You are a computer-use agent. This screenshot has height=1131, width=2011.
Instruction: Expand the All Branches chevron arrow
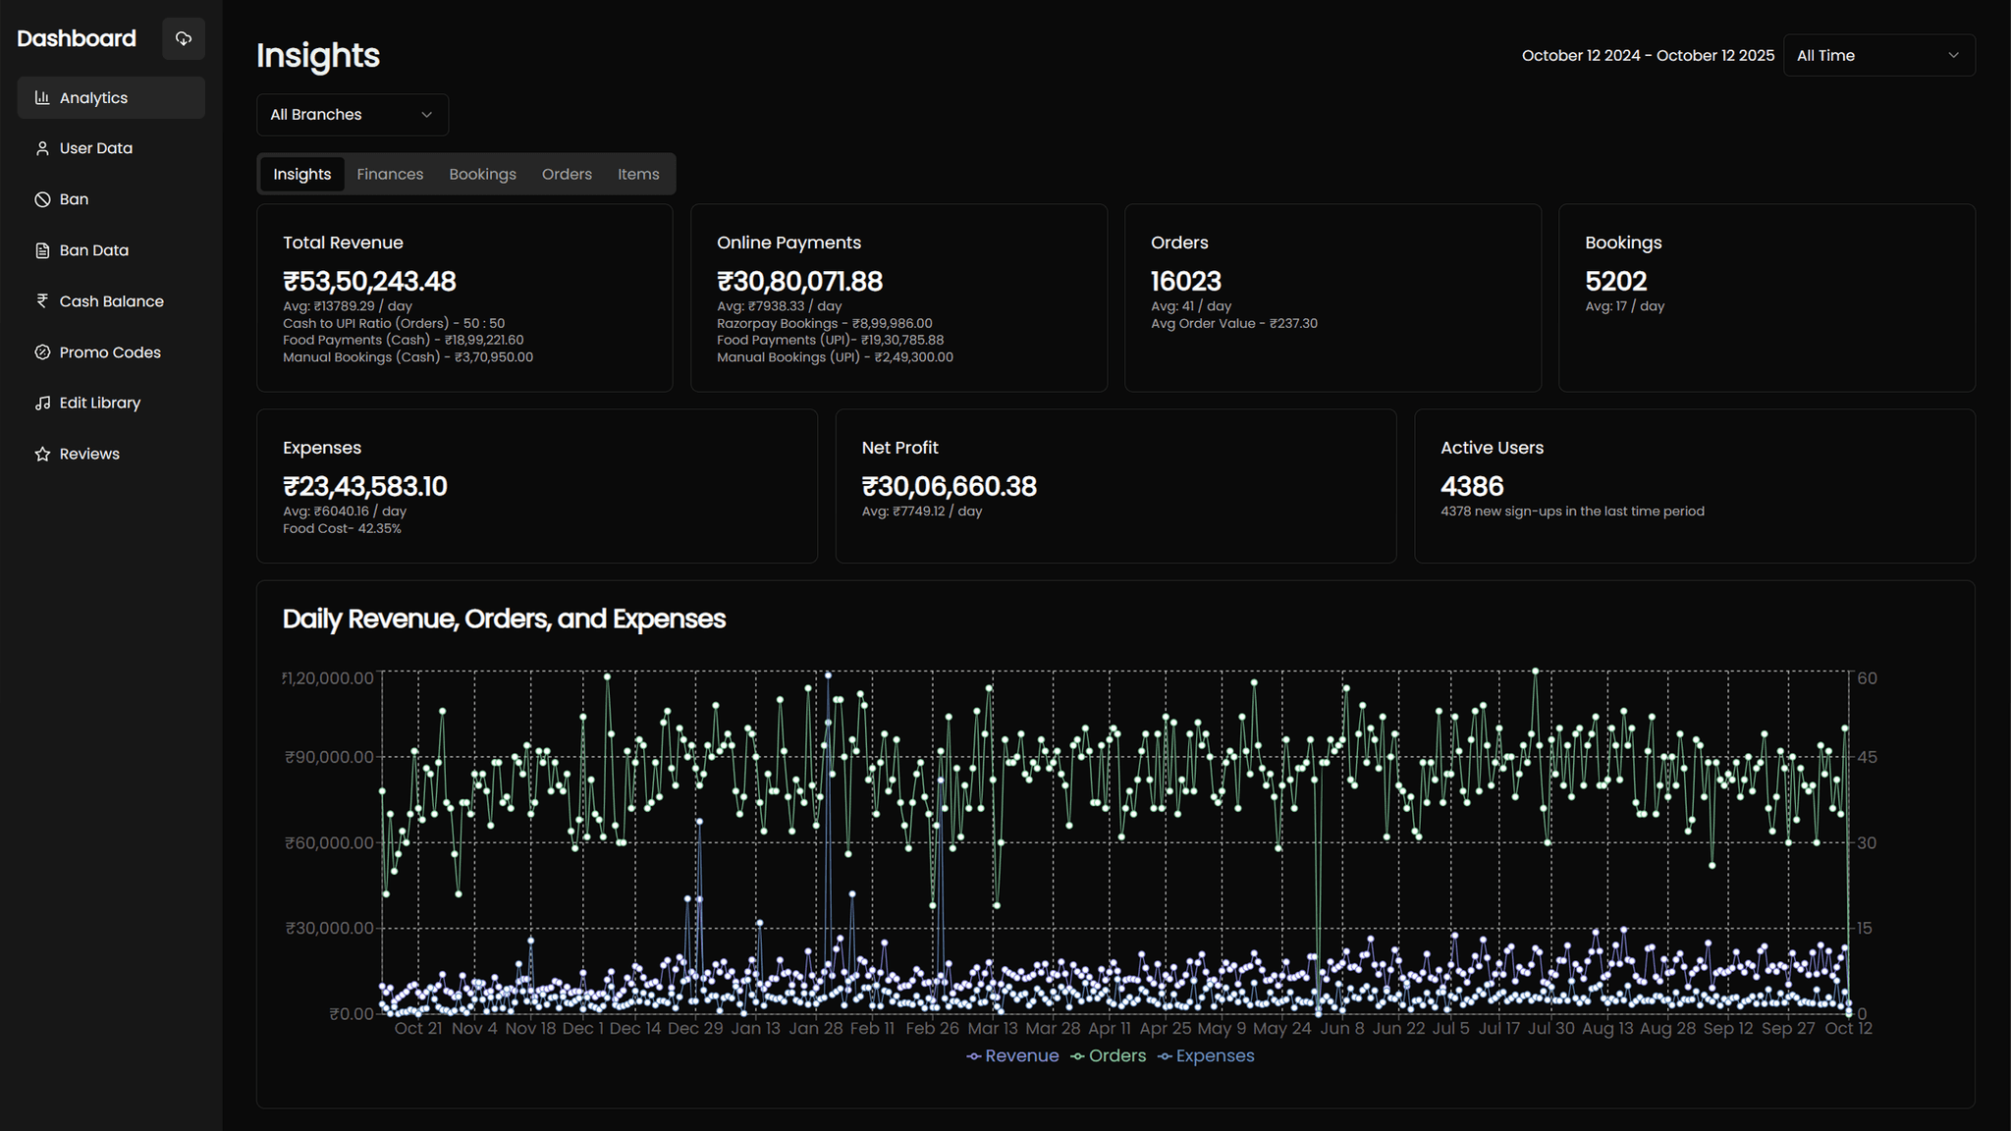click(x=426, y=114)
